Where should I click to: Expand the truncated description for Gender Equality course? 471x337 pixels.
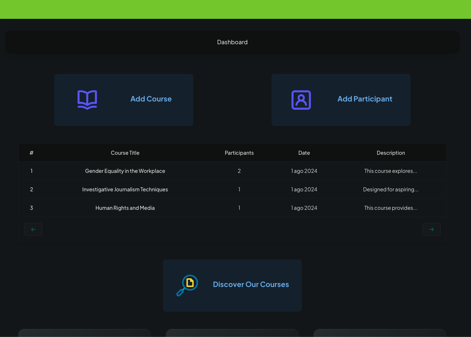tap(391, 171)
